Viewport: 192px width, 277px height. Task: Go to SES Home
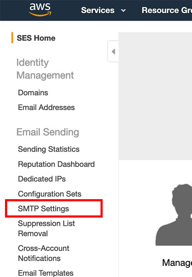click(36, 38)
